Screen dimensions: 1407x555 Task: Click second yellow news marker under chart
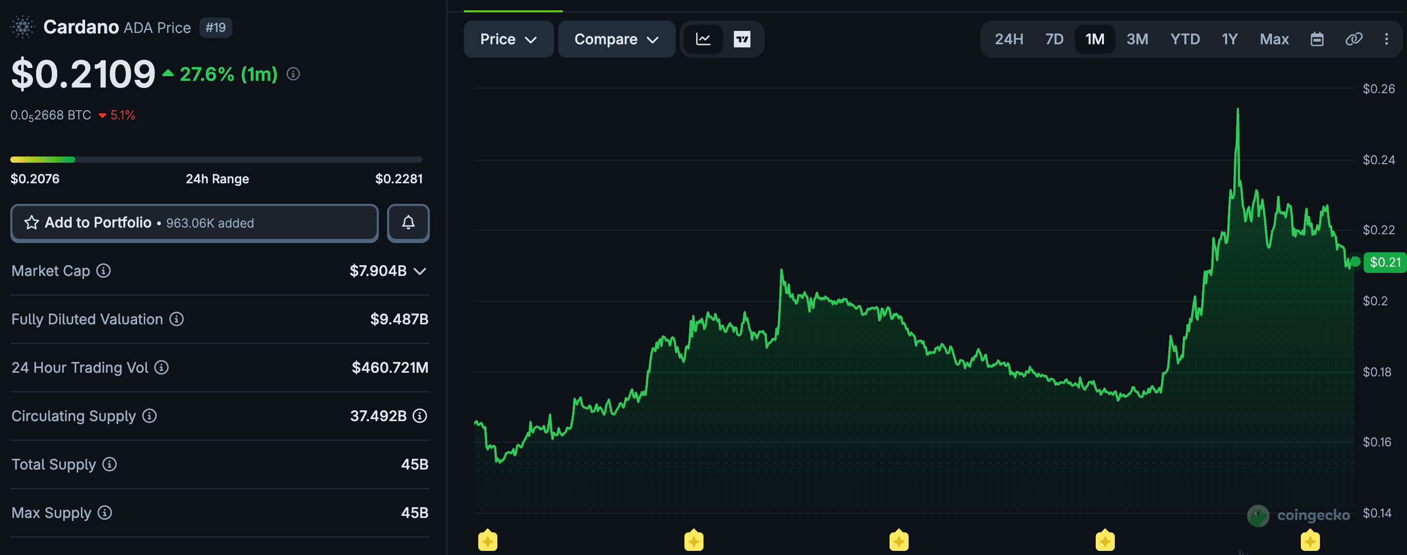tap(694, 540)
